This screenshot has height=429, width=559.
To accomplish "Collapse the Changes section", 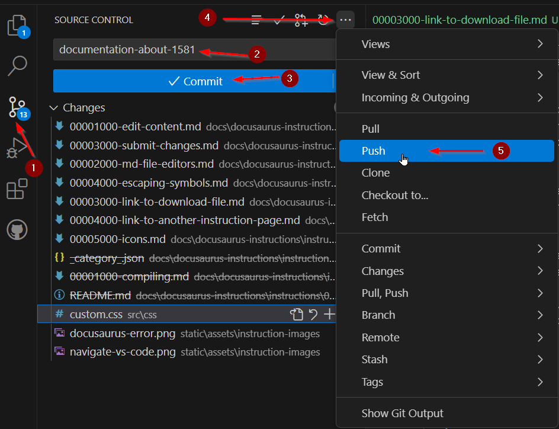I will [54, 108].
